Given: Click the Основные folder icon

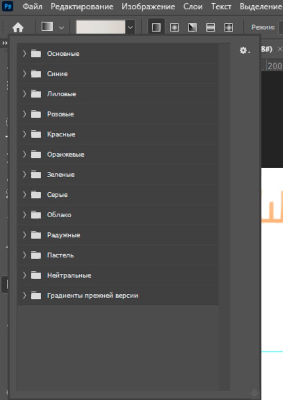Looking at the screenshot, I should [x=36, y=54].
